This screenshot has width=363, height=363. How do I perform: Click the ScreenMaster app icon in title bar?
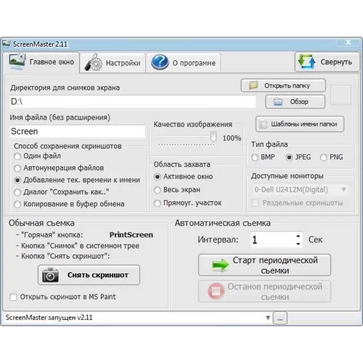coord(6,44)
